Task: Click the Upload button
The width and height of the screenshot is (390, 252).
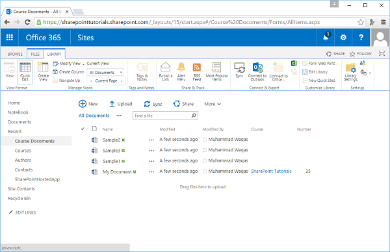Action: [121, 104]
